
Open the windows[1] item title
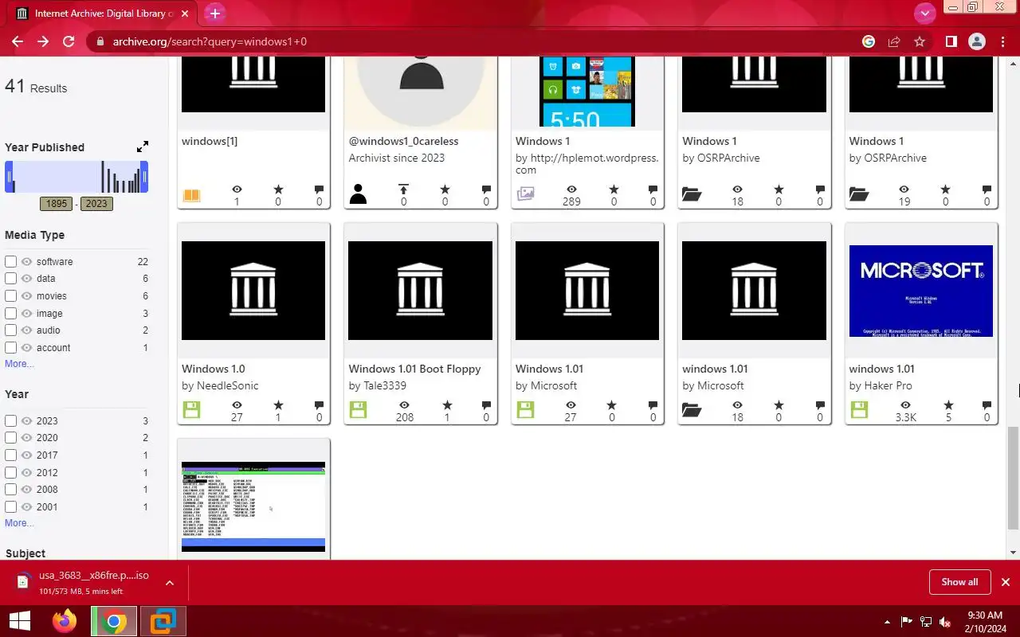[x=210, y=141]
